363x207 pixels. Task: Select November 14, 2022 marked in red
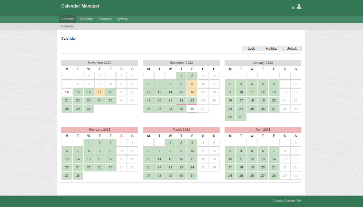[67, 92]
